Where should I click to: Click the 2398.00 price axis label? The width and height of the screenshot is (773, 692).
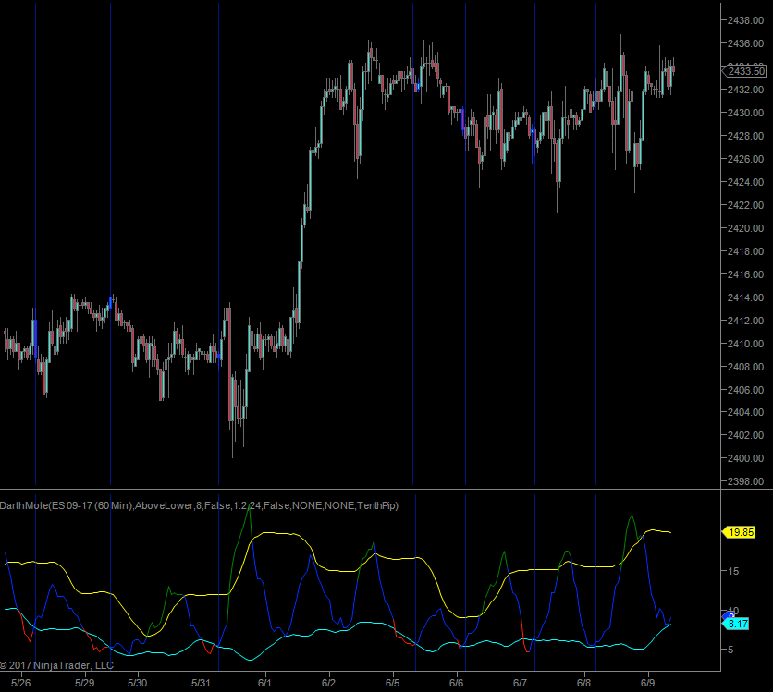[x=745, y=481]
